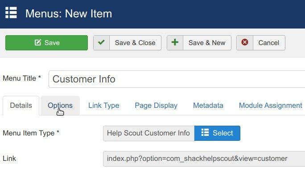Open the Link Type tab
The height and width of the screenshot is (172, 305).
pos(104,106)
